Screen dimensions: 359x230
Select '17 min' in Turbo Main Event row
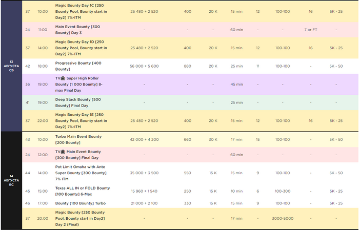point(237,139)
